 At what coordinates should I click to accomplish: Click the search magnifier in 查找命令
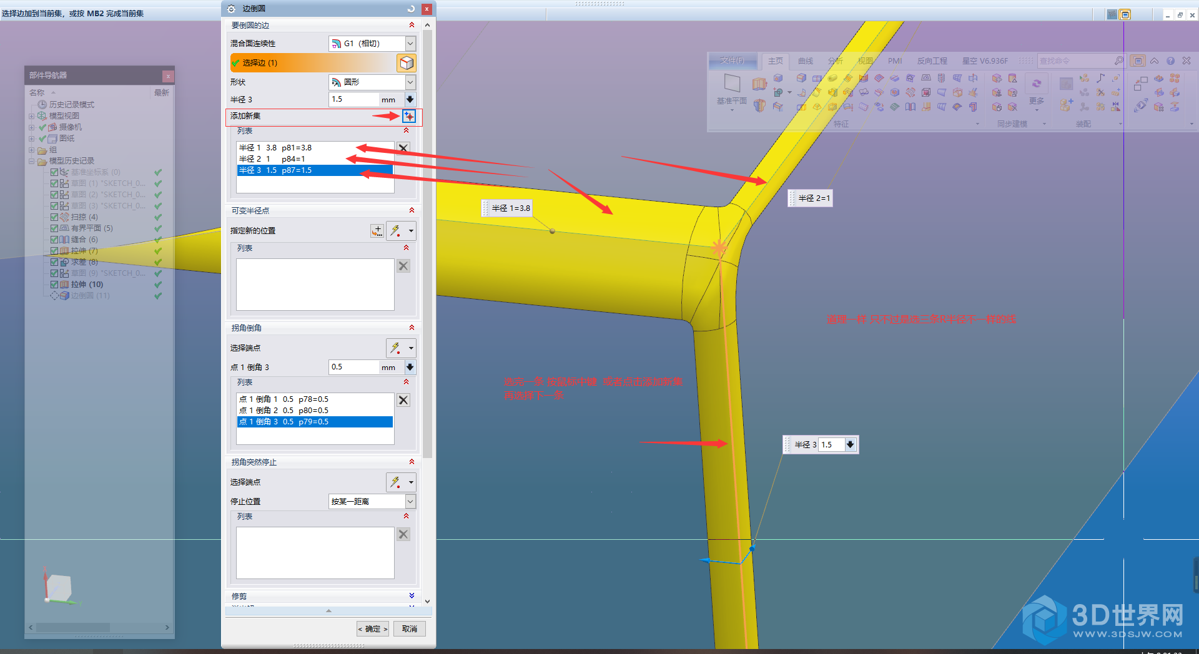tap(1118, 61)
